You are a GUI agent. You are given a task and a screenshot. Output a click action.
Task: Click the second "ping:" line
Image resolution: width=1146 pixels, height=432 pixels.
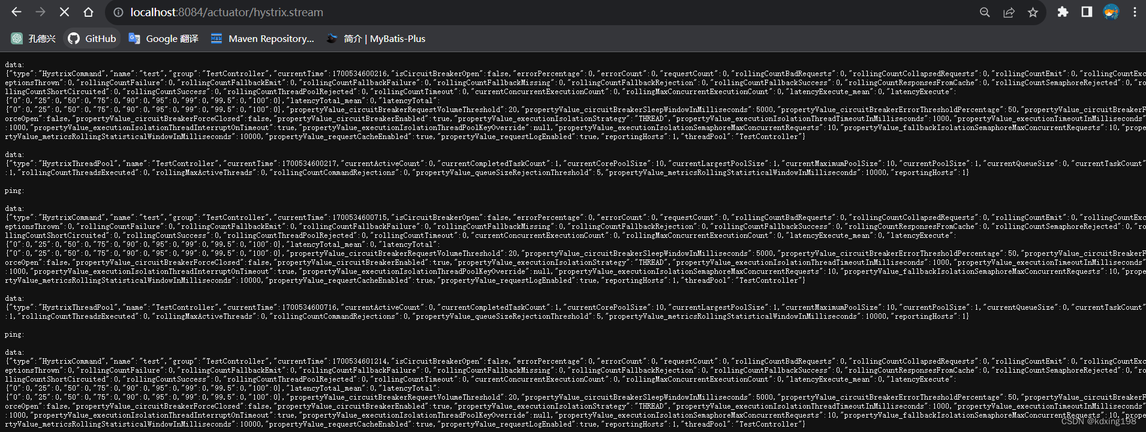[14, 334]
